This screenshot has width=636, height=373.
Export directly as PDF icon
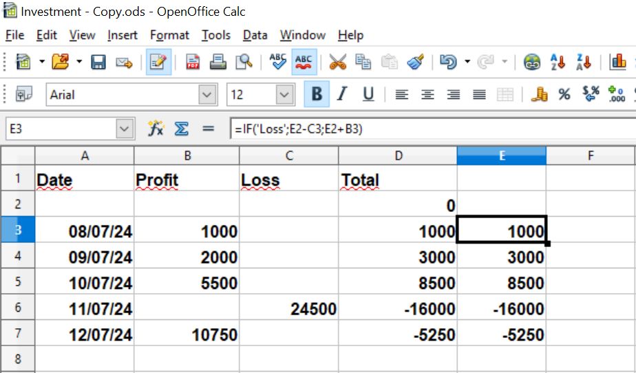click(x=193, y=62)
